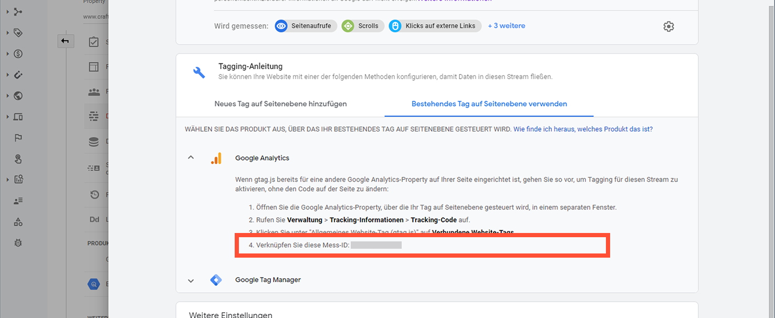Open the shapes custom definitions icon

pyautogui.click(x=18, y=221)
